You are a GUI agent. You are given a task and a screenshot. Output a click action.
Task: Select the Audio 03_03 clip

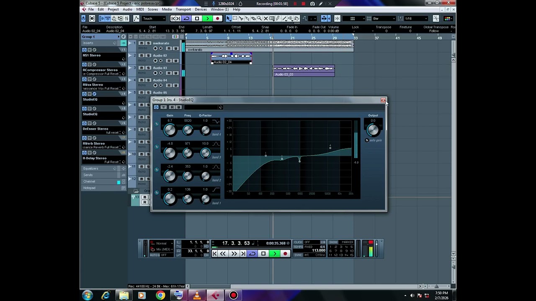(304, 71)
